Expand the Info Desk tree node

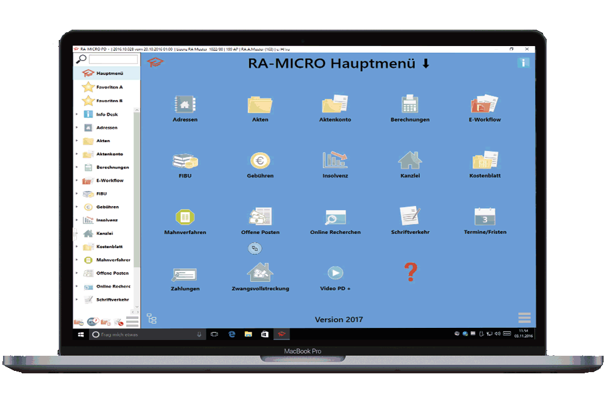pyautogui.click(x=76, y=114)
